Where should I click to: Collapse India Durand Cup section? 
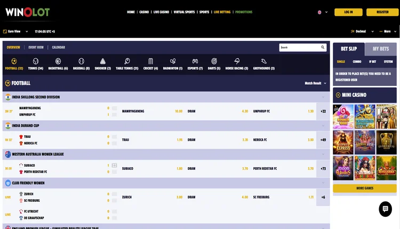pos(323,126)
